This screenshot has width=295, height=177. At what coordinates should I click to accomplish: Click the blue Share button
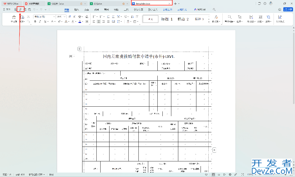tap(288, 9)
